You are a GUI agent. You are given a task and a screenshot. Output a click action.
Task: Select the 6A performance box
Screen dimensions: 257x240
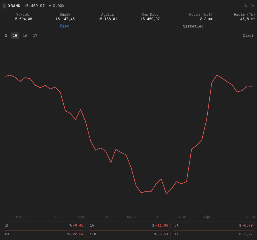[44, 234]
